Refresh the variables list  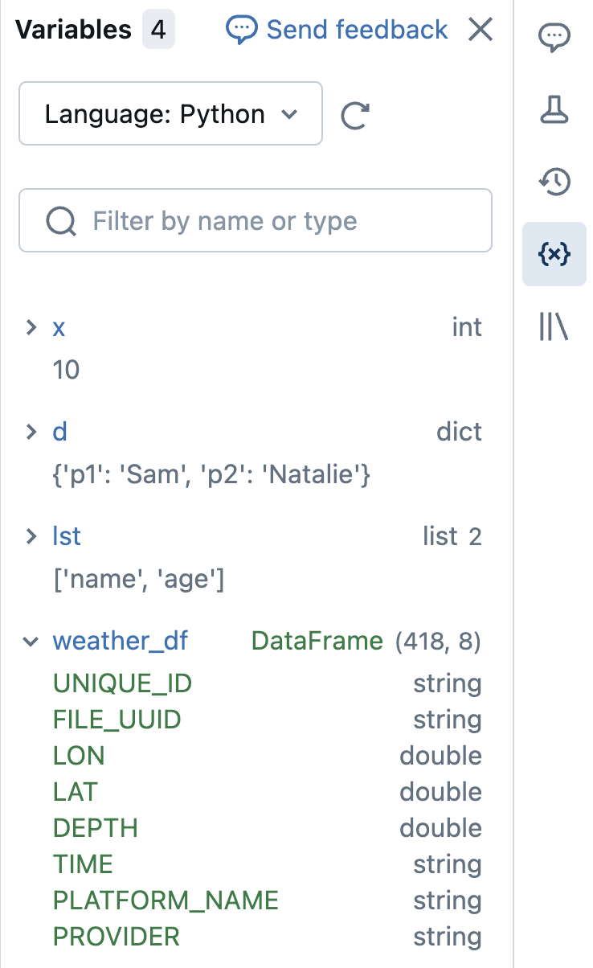click(354, 115)
